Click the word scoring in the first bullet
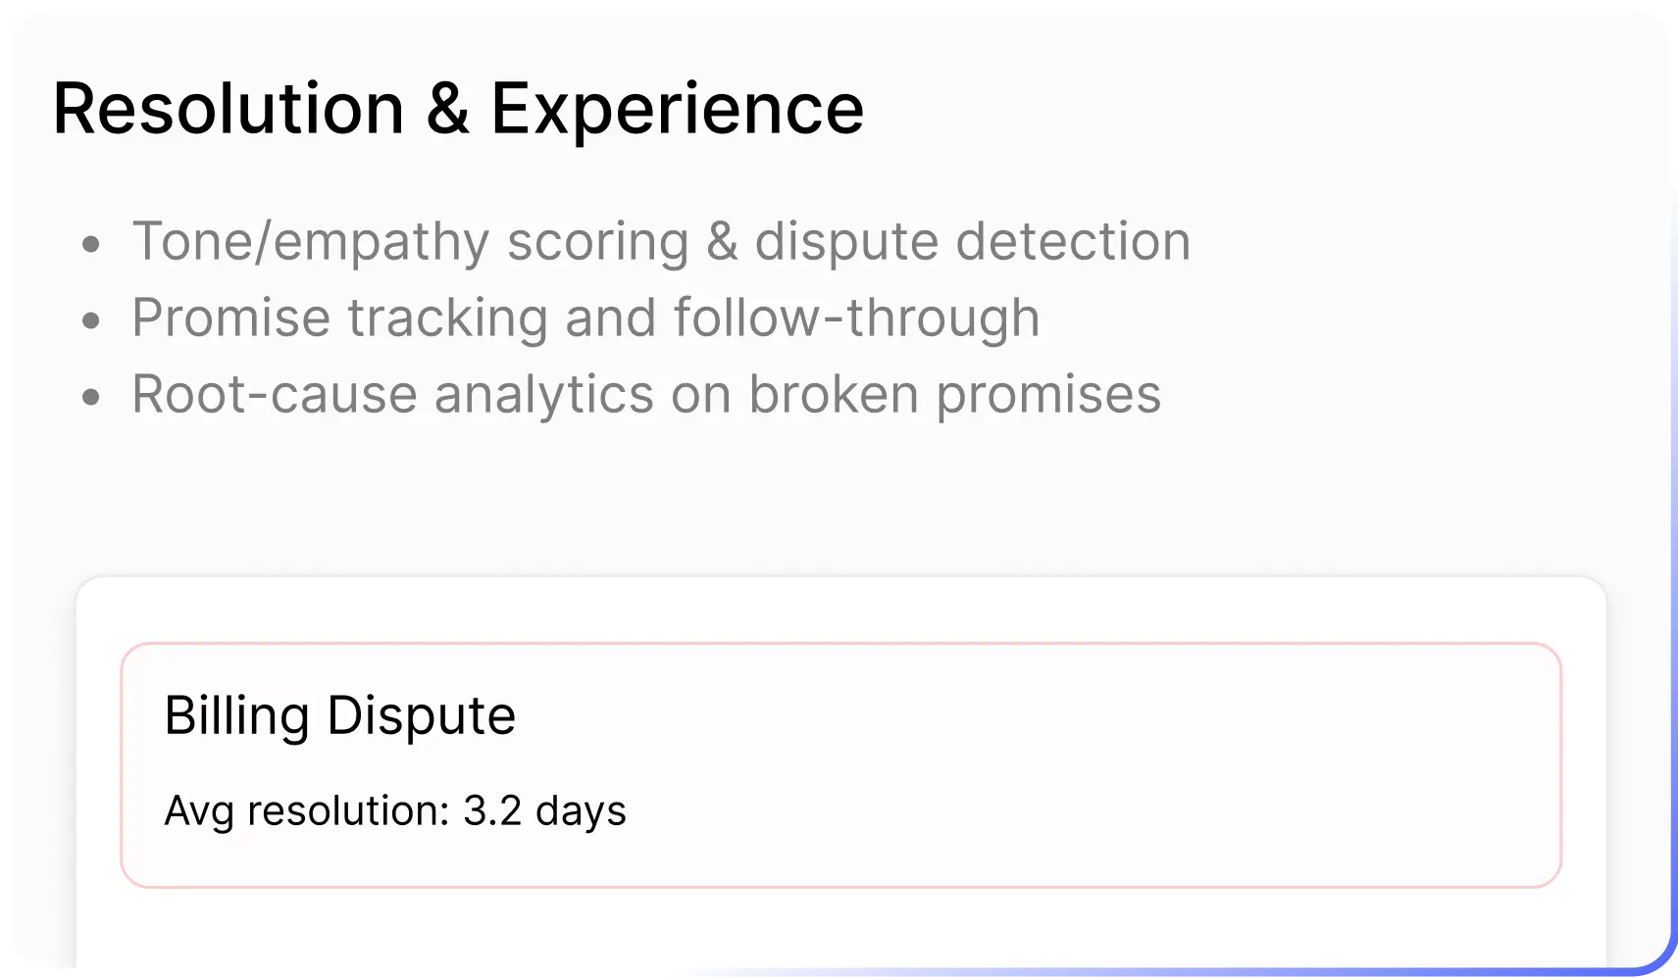Viewport: 1678px width, 977px height. (x=597, y=241)
